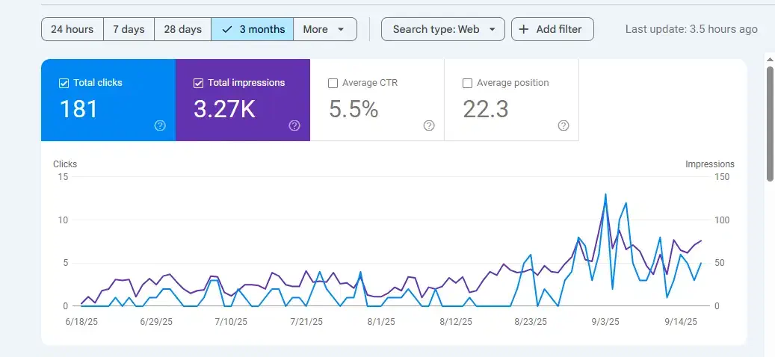Uncheck the Total impressions checkbox
Viewport: 775px width, 357px height.
click(198, 83)
